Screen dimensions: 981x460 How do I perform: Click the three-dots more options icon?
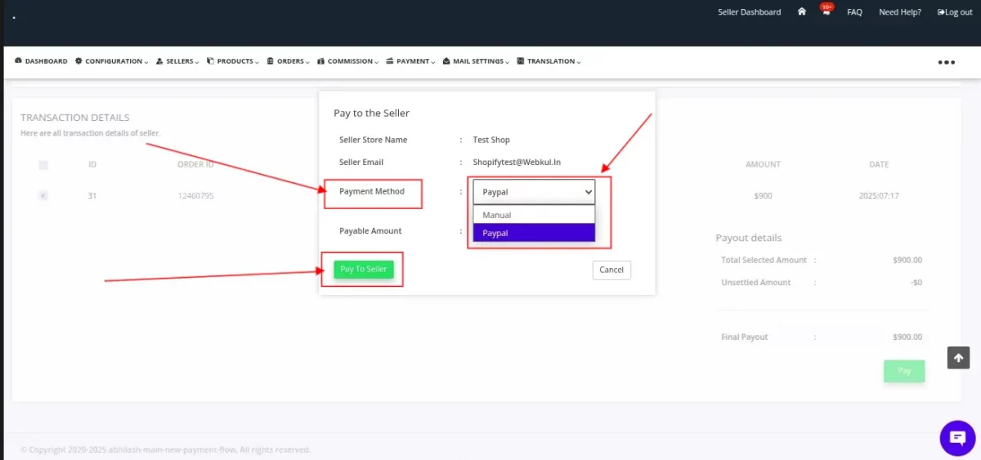(947, 62)
